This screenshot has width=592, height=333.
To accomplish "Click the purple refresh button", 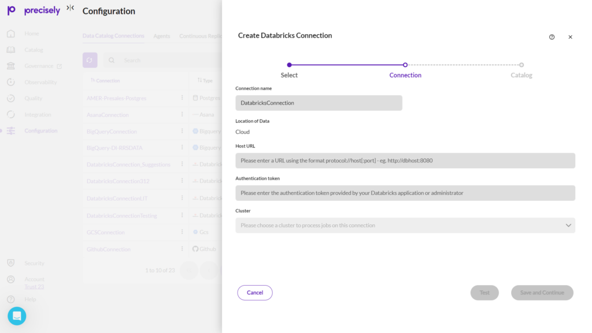I will pyautogui.click(x=90, y=60).
